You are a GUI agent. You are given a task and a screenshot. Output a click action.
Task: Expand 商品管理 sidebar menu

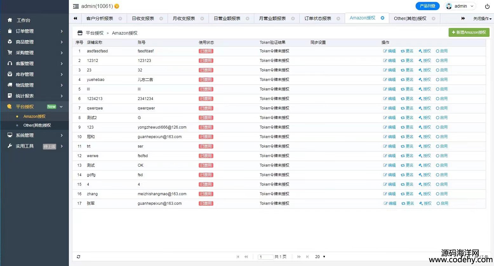tap(34, 42)
